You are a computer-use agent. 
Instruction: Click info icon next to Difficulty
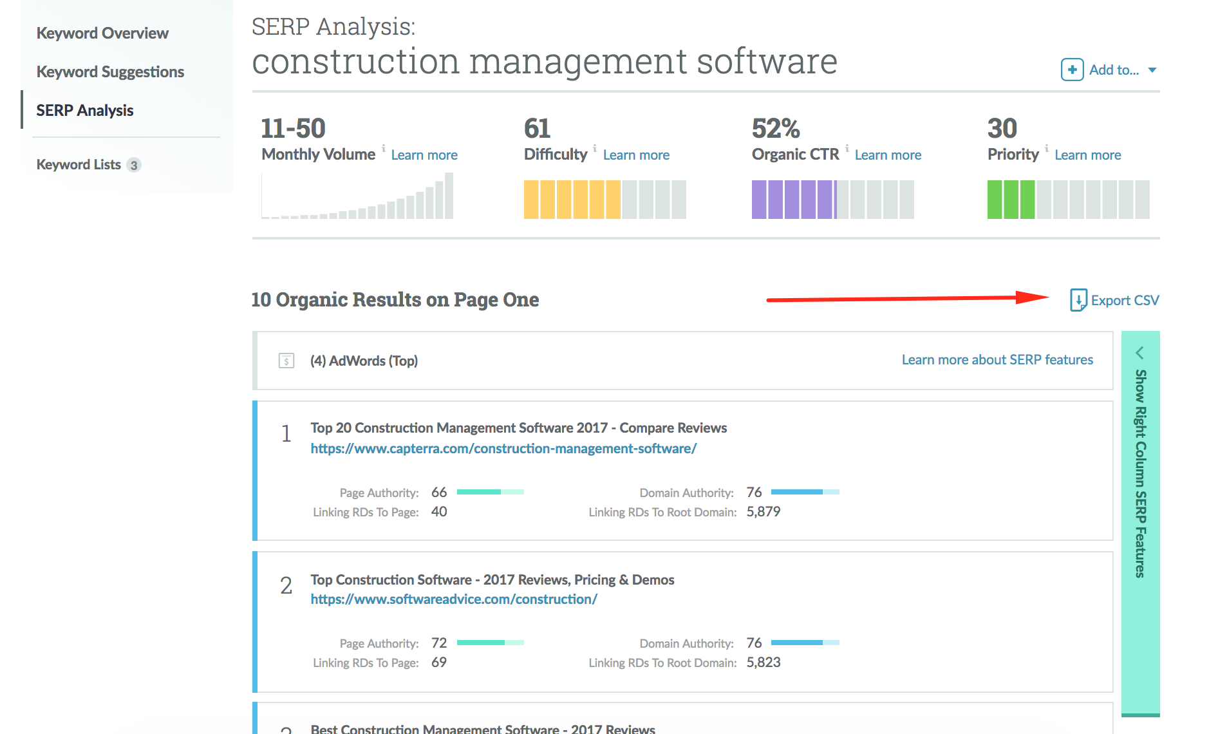pyautogui.click(x=595, y=149)
